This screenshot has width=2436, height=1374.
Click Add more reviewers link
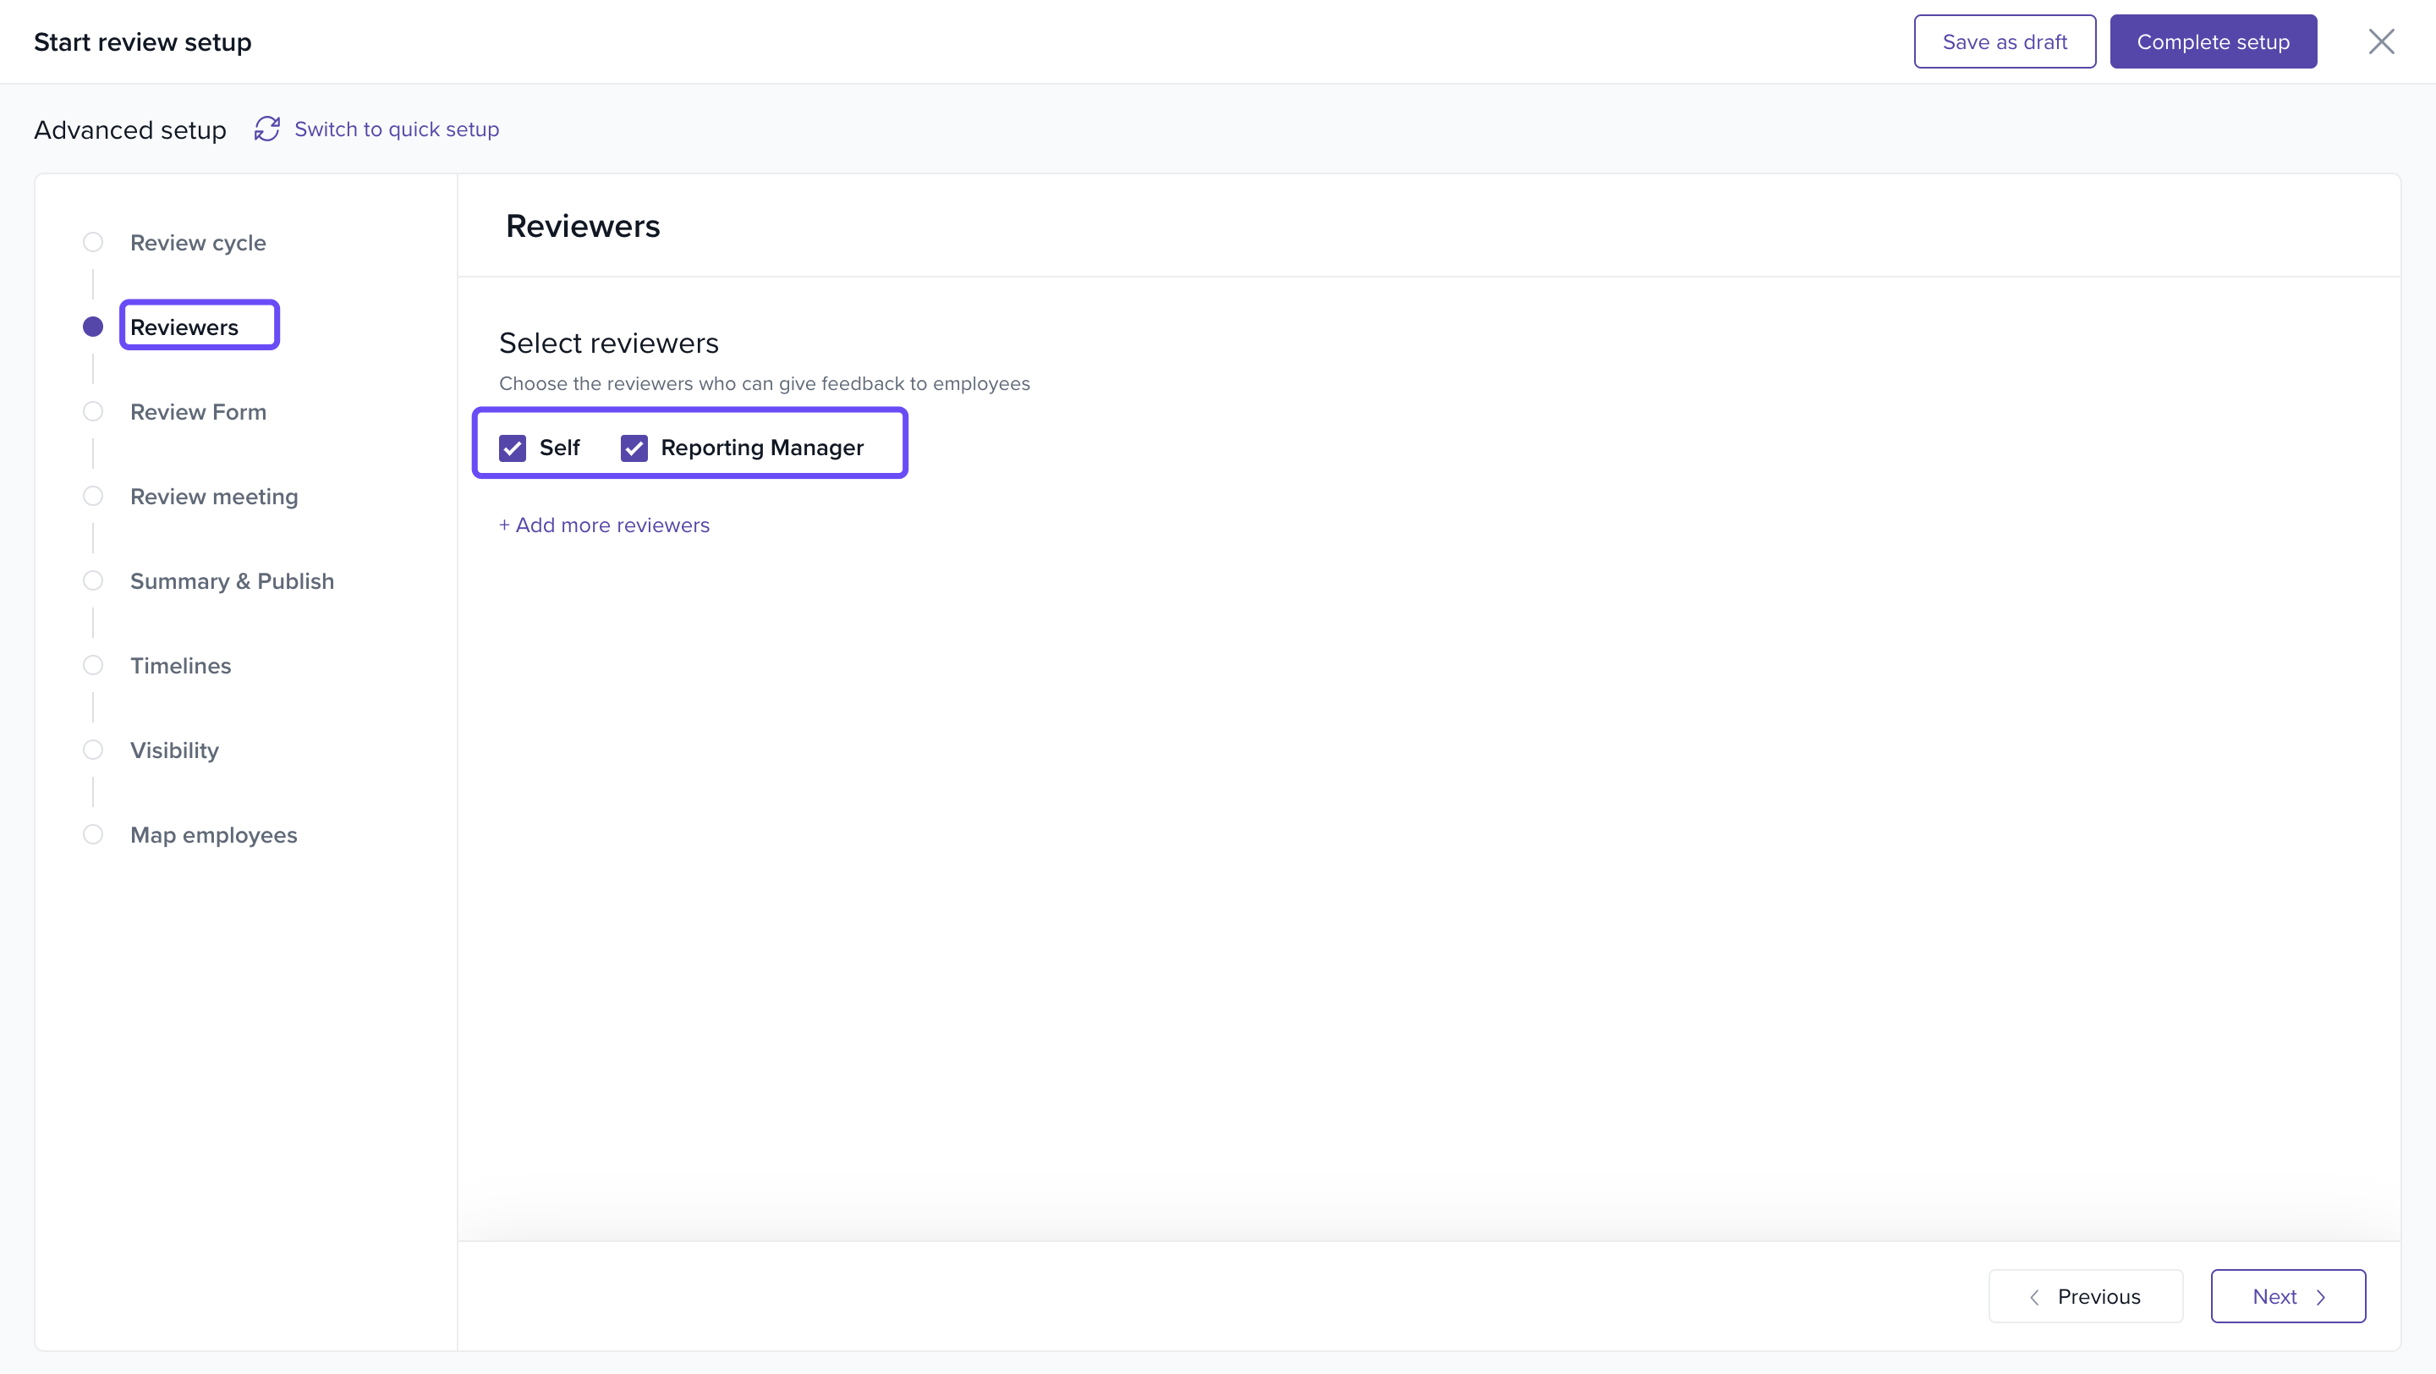604,525
